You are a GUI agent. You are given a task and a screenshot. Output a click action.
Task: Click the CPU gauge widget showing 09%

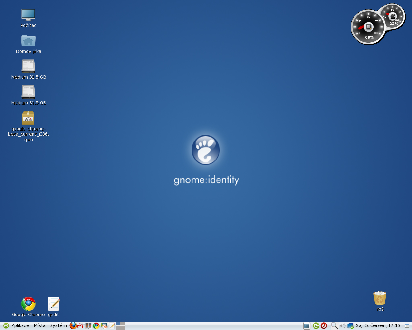pos(368,27)
